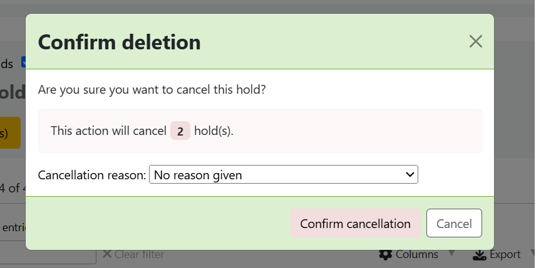This screenshot has height=268, width=546.
Task: Click the chevron on the No reason given selector
Action: (x=410, y=175)
